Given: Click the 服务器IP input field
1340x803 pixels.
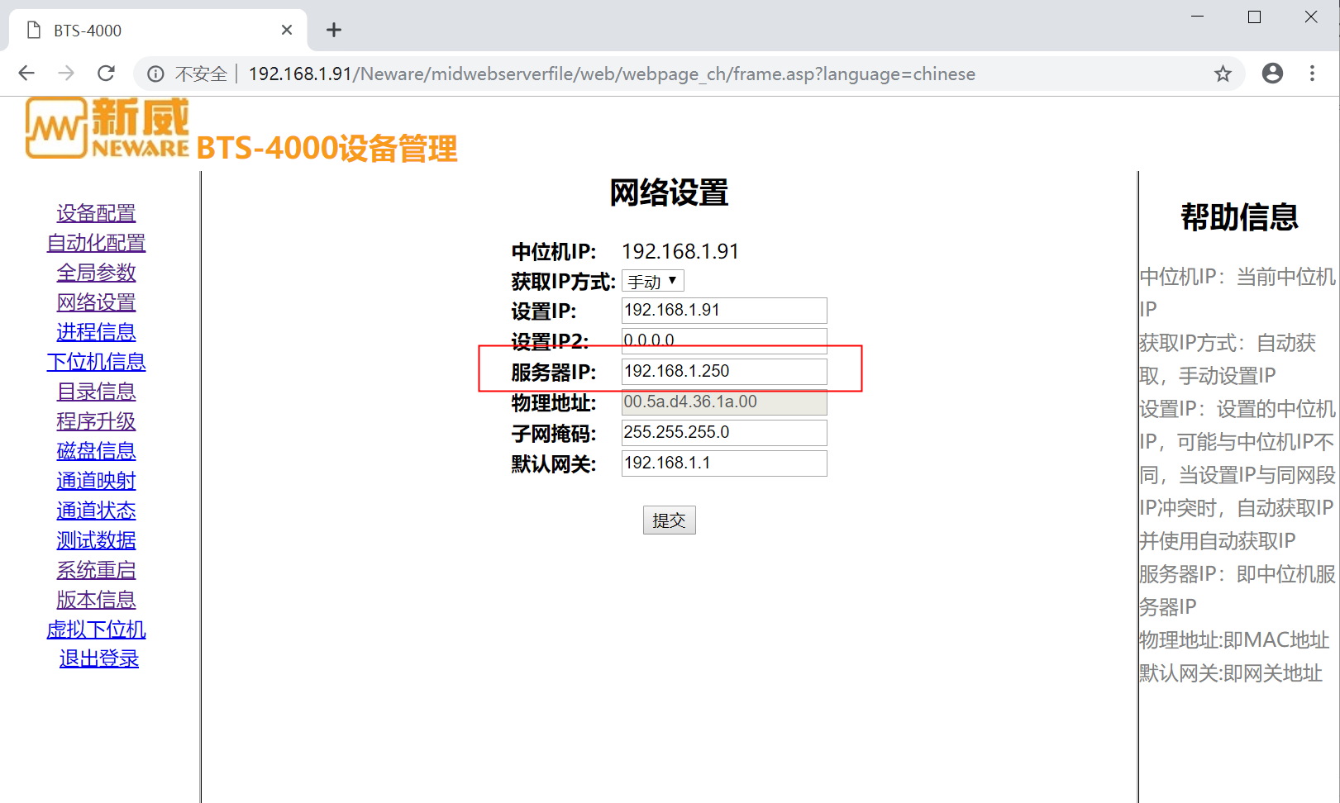Looking at the screenshot, I should pyautogui.click(x=723, y=372).
